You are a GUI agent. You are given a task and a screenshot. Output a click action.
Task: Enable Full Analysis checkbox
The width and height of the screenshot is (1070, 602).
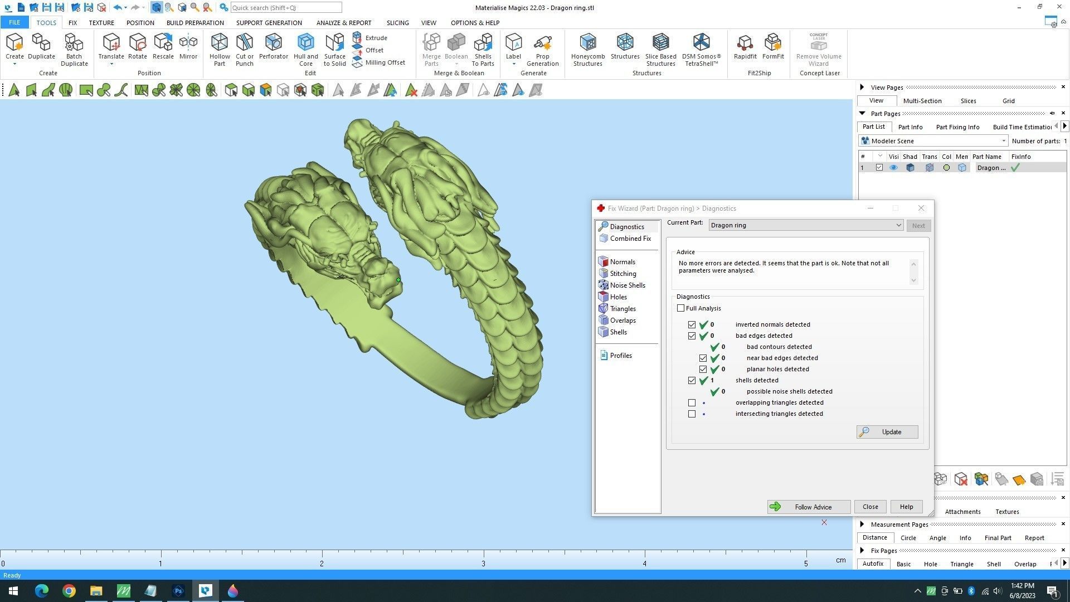pos(680,308)
